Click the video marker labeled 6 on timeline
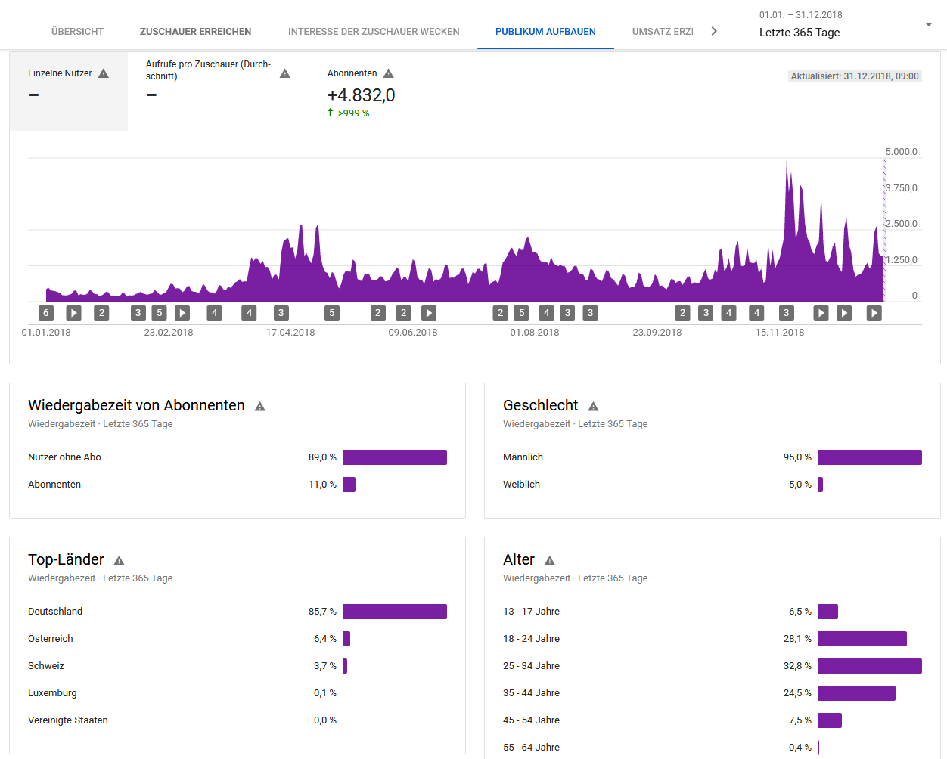This screenshot has width=947, height=759. [46, 313]
